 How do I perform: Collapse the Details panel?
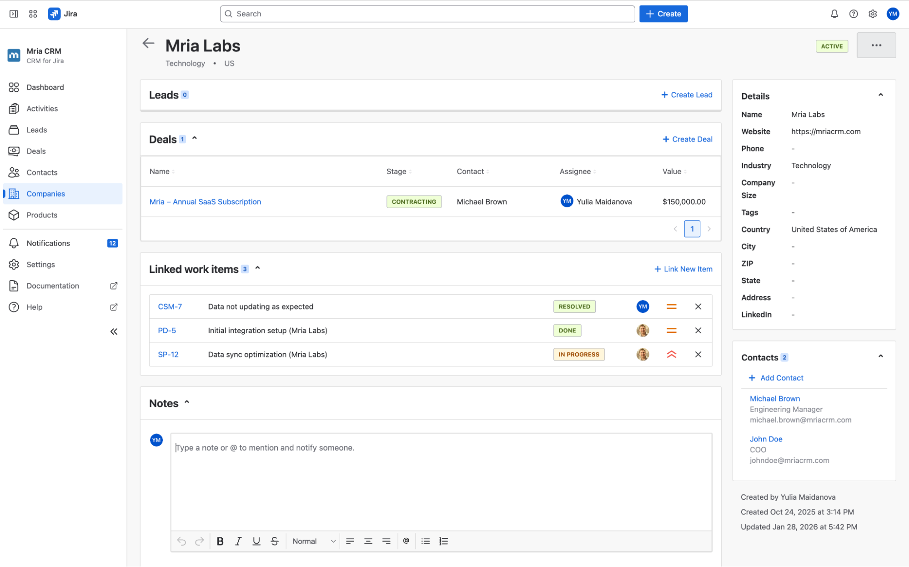click(x=880, y=95)
